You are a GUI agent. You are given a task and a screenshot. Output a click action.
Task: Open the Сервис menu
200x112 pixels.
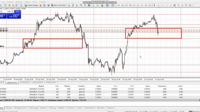(27, 2)
